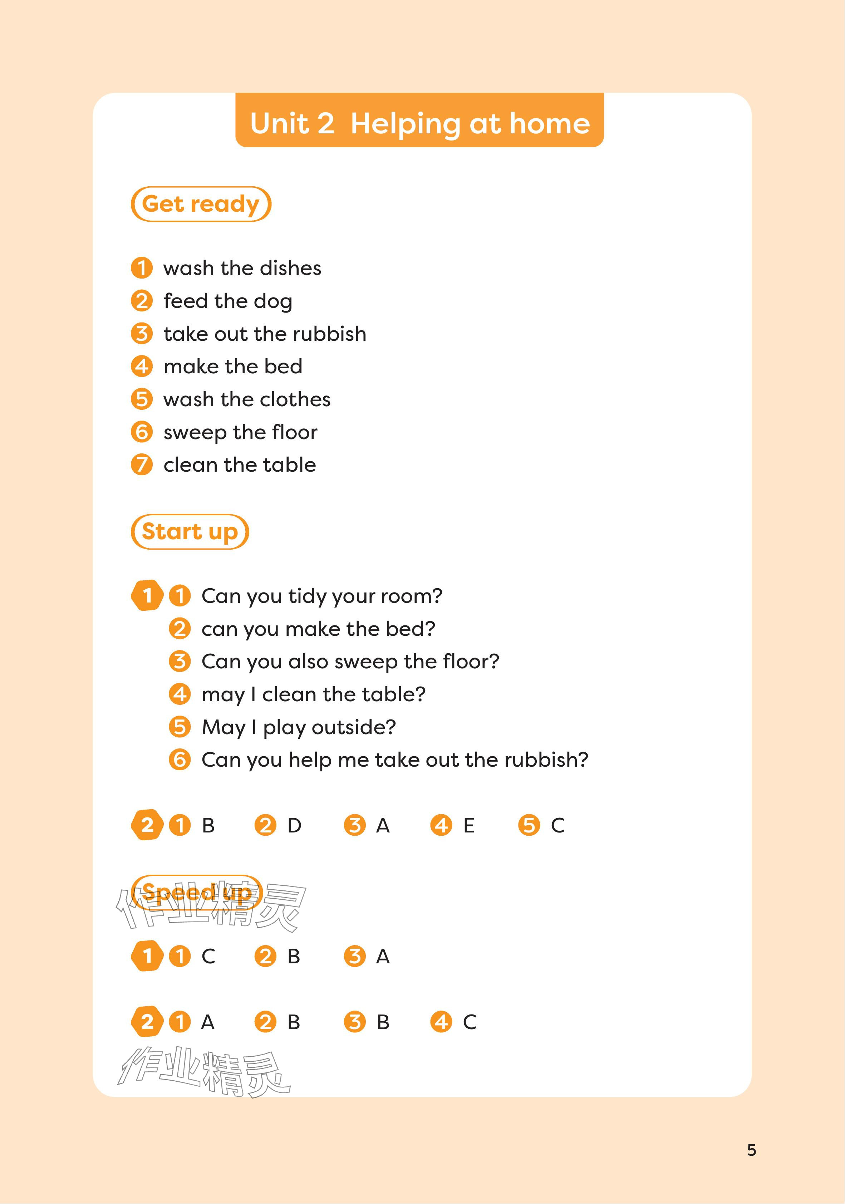Click circle 4 beside the last answer C
This screenshot has height=1204, width=845.
tap(441, 1022)
